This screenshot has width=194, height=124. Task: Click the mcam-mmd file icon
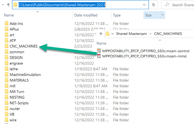tap(99, 56)
